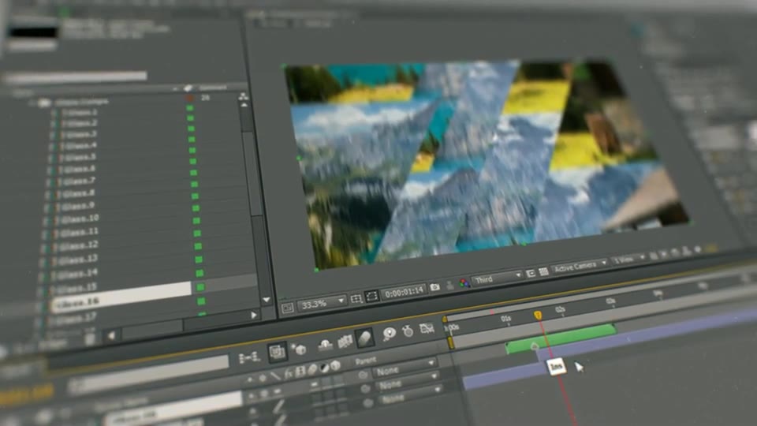Click the project panel scroll down arrow

pos(266,300)
